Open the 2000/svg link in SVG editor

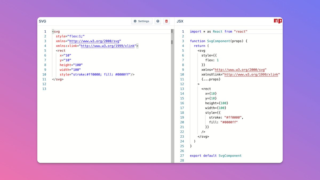click(94, 41)
